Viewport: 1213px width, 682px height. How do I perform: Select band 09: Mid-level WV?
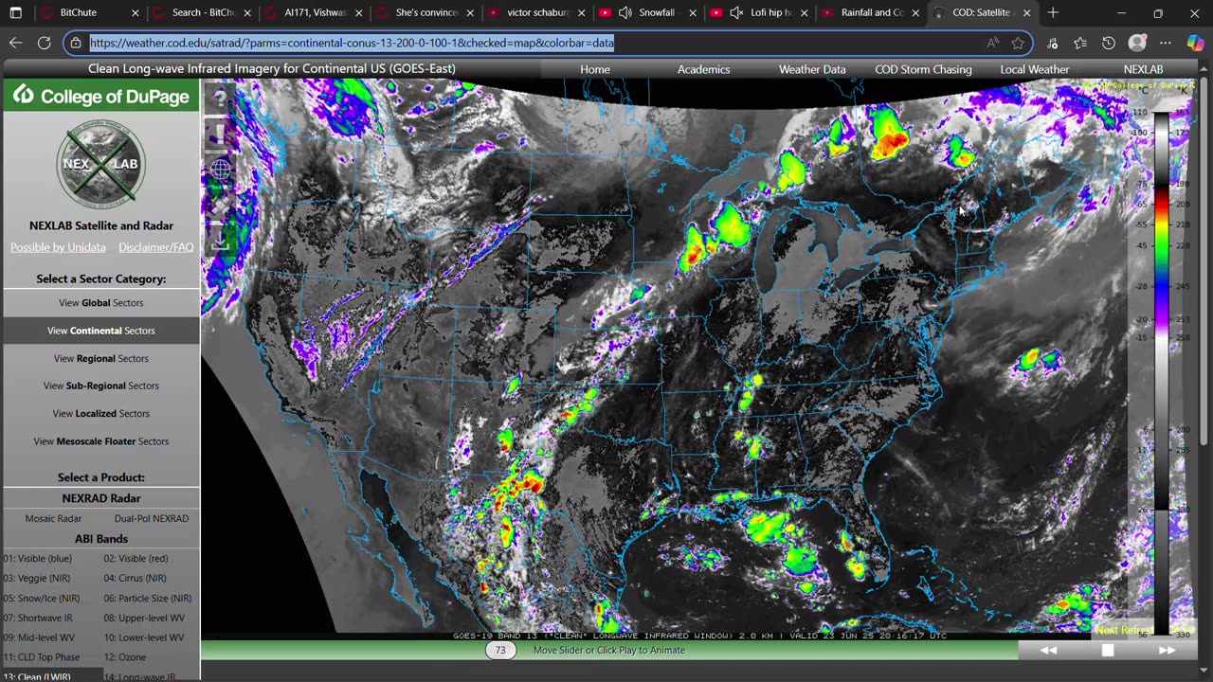[x=39, y=637]
